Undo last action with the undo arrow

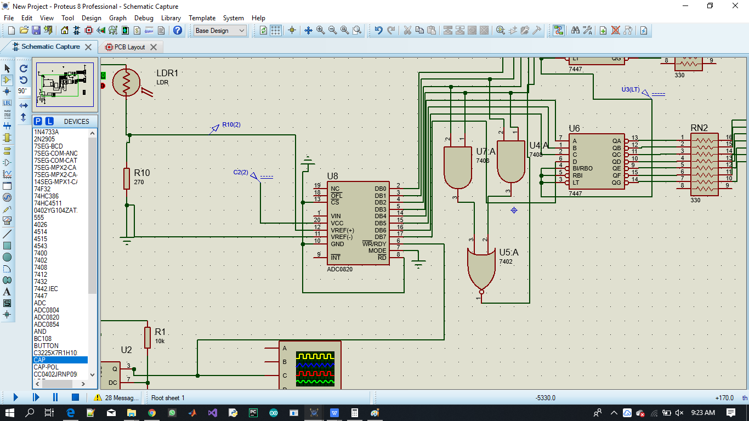(x=378, y=30)
